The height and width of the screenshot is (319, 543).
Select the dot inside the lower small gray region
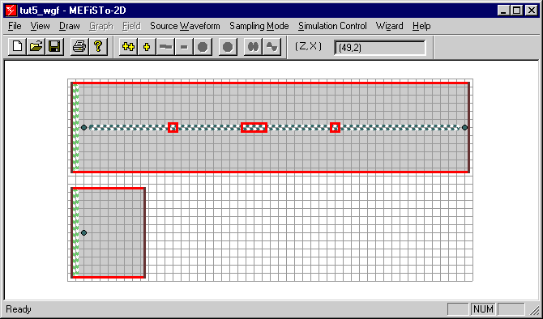[83, 233]
